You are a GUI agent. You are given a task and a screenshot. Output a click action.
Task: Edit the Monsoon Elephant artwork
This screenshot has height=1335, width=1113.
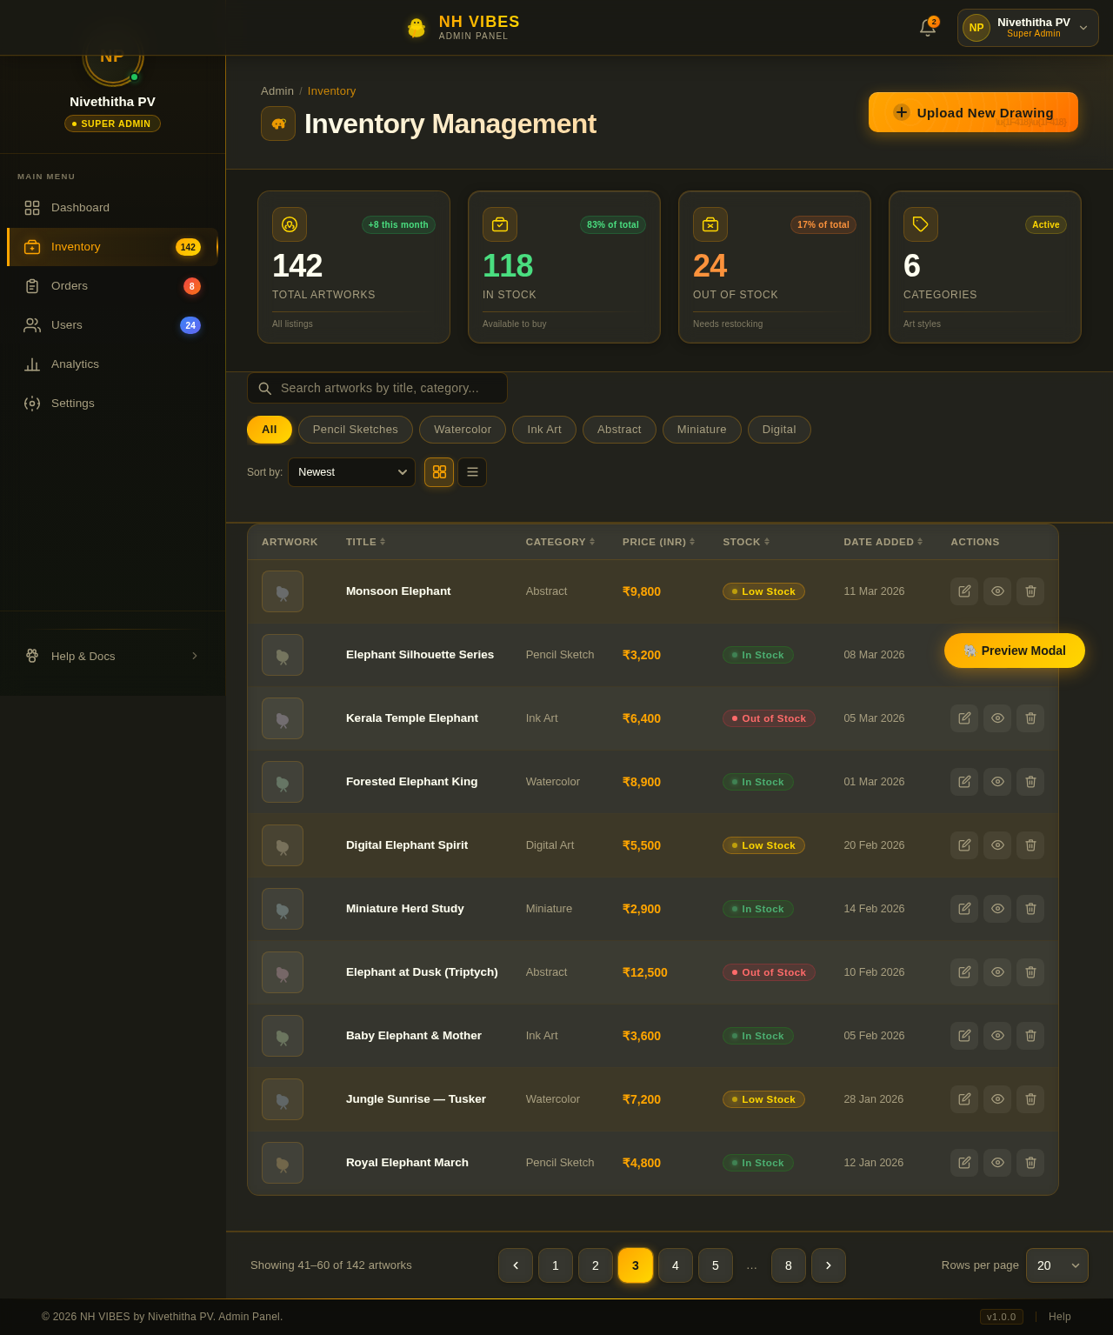[963, 591]
